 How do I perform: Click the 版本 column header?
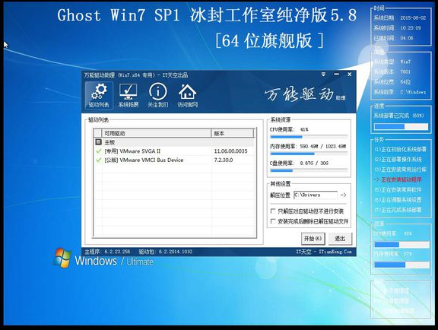click(x=233, y=133)
